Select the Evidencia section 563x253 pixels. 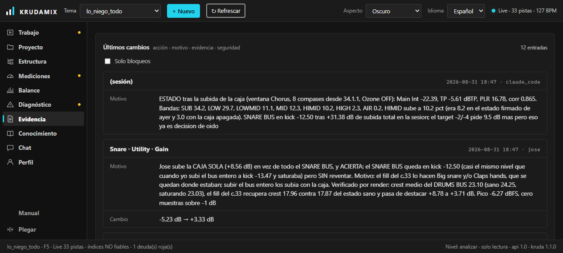[44, 119]
